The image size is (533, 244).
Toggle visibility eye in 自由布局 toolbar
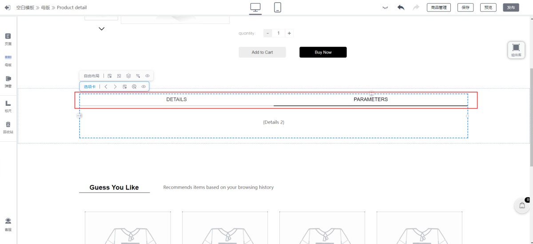[x=147, y=76]
